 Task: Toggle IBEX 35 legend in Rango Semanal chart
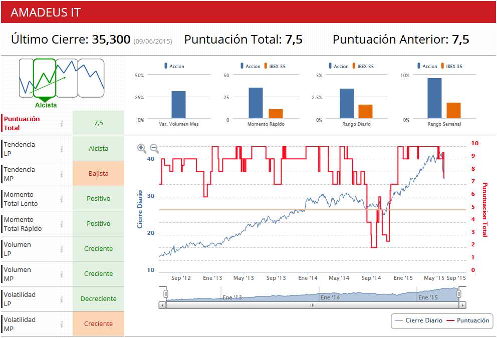pyautogui.click(x=452, y=66)
